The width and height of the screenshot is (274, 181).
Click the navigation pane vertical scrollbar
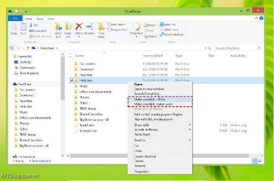point(63,78)
